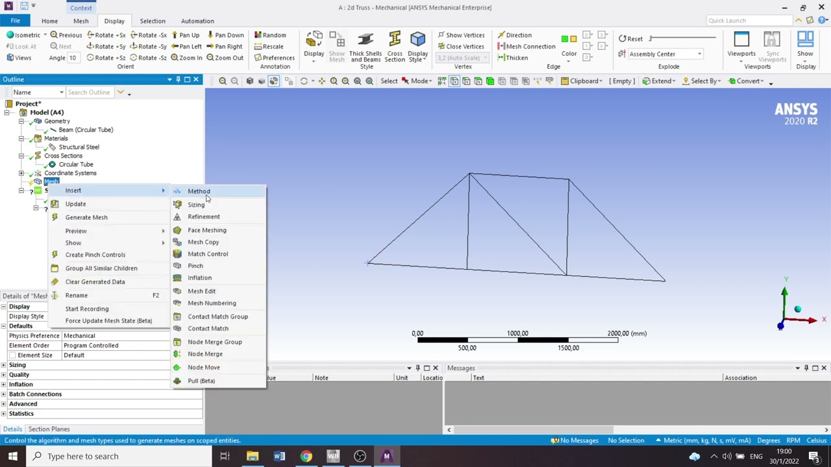
Task: Open File Explorer from taskbar
Action: [x=253, y=456]
